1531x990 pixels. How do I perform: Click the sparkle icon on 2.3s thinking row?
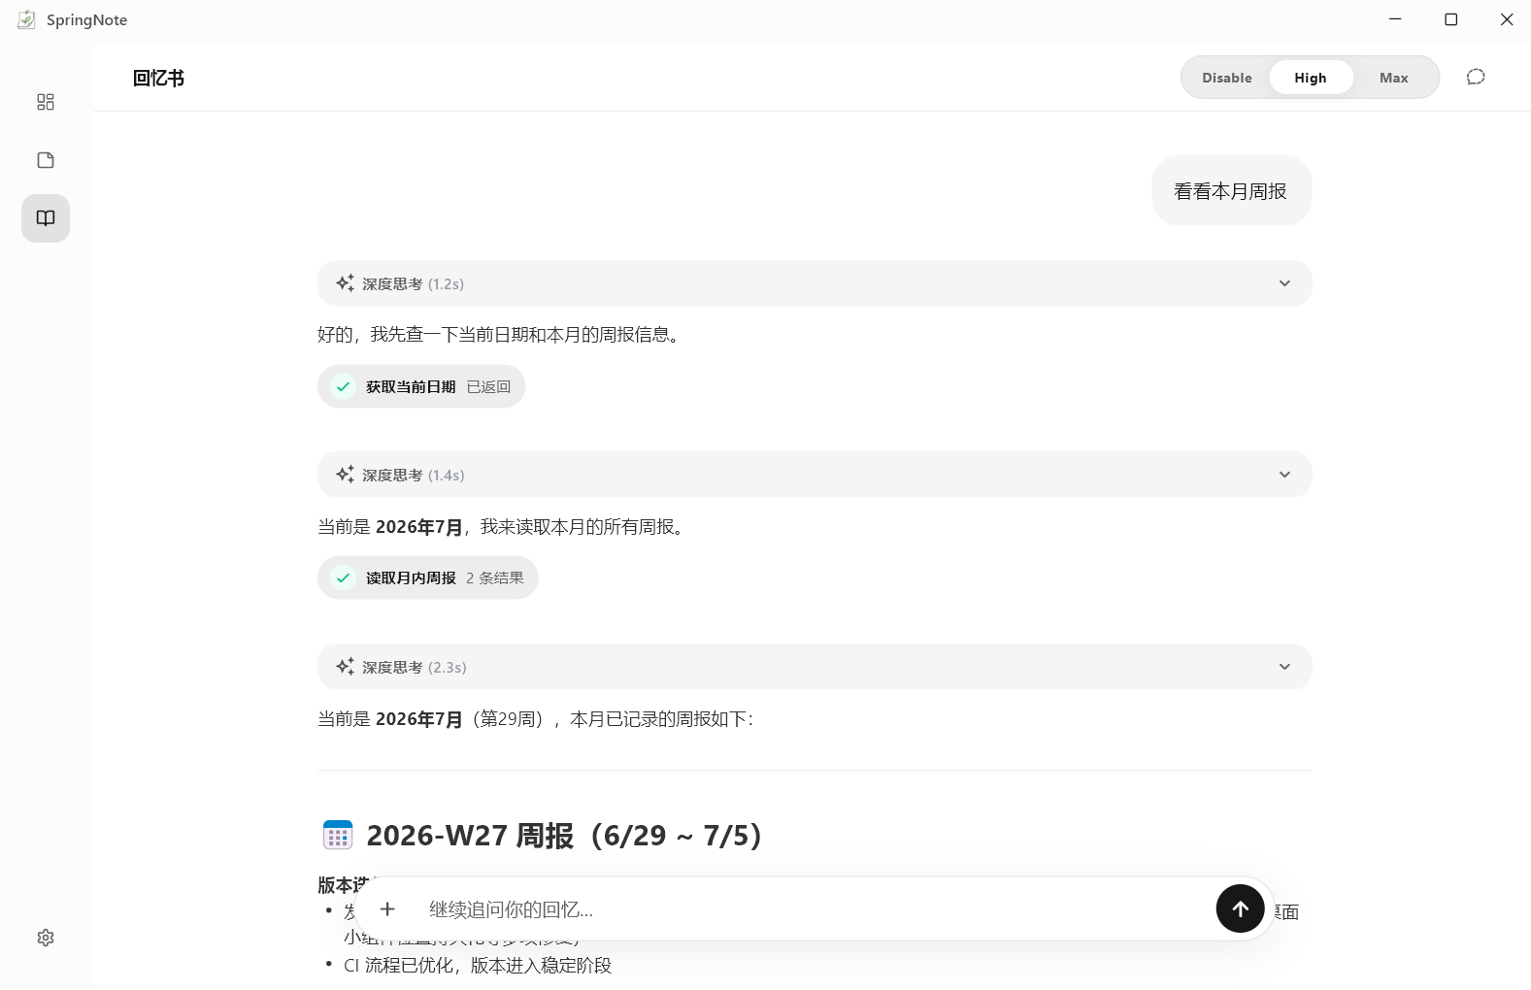tap(345, 667)
